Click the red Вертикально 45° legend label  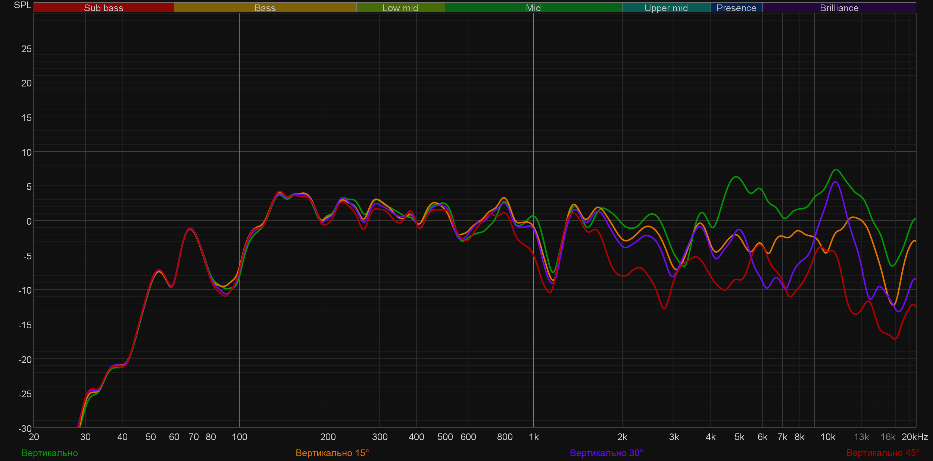click(x=882, y=452)
